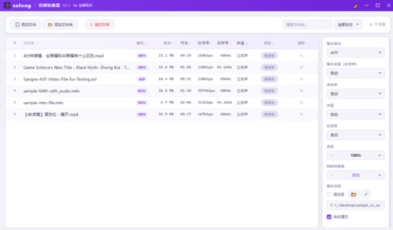The width and height of the screenshot is (393, 230).
Task: Open the 全部状态 status filter dropdown
Action: (348, 25)
